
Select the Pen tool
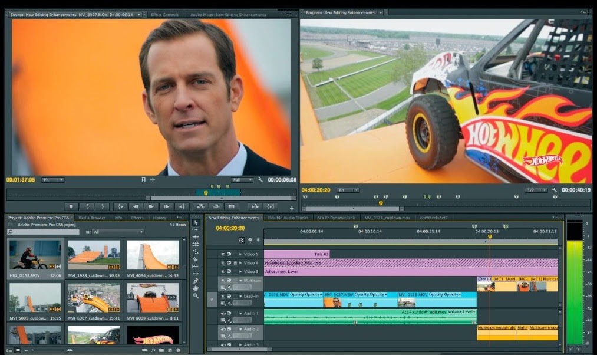click(196, 281)
